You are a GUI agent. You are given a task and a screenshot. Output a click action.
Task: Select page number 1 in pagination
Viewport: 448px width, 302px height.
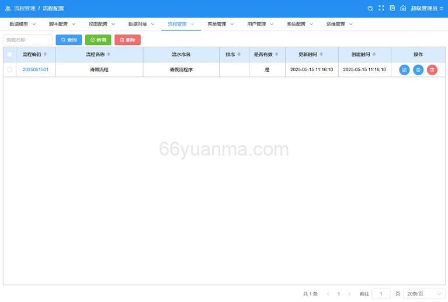(x=339, y=294)
